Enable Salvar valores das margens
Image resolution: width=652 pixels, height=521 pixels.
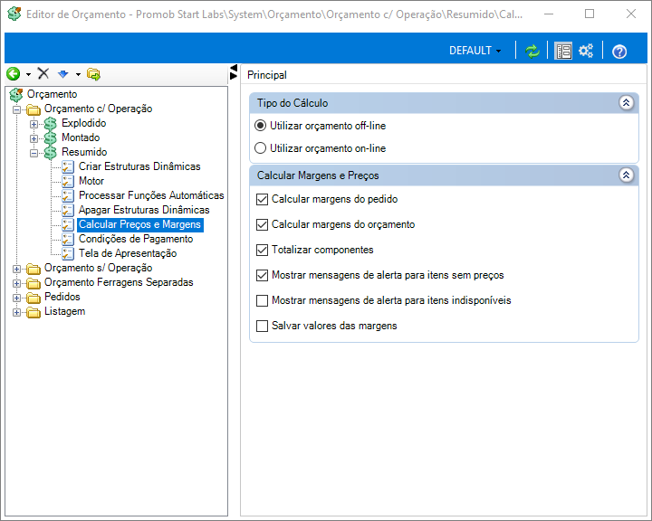(x=262, y=327)
